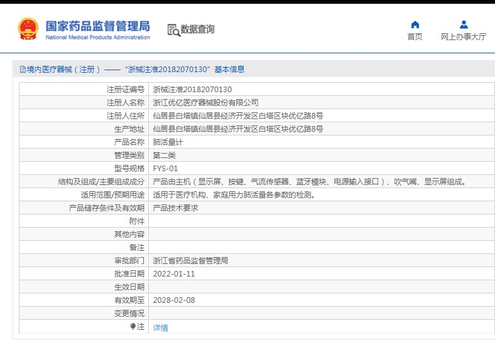Viewport: 495px width, 343px height.
Task: Select the 产品由主机 structure description
Action: [x=310, y=182]
